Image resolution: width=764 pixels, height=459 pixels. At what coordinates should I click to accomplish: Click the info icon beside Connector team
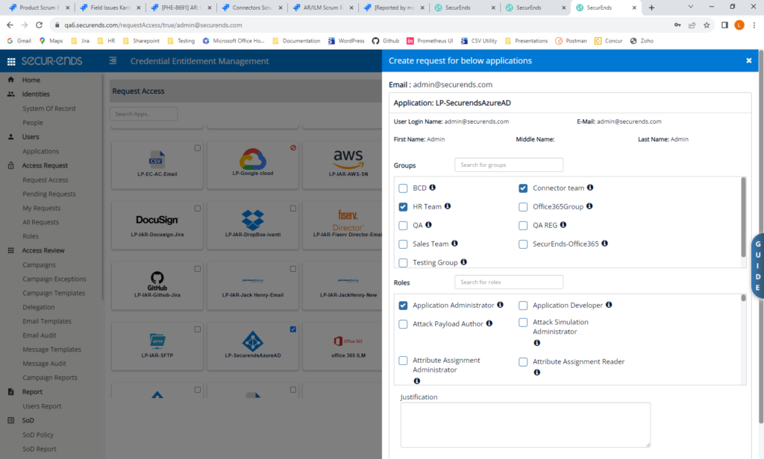(x=590, y=187)
